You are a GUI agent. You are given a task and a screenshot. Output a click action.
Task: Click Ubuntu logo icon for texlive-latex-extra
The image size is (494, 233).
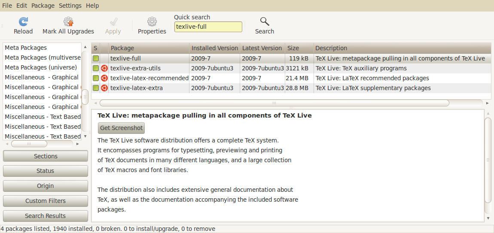pos(104,88)
